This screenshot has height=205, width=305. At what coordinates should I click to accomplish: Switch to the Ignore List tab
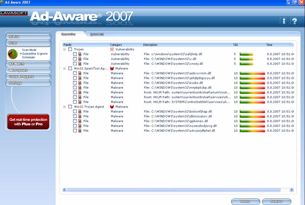(97, 34)
